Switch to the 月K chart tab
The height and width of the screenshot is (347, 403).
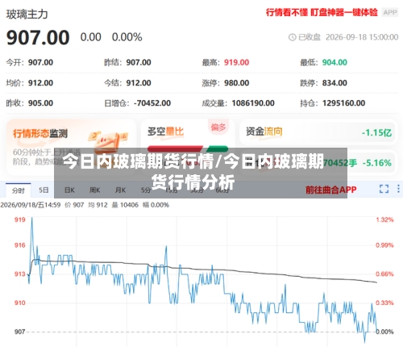[x=120, y=190]
